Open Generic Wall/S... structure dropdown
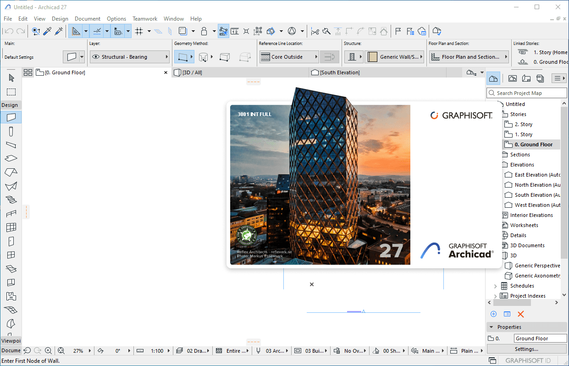The height and width of the screenshot is (366, 569). (394, 57)
